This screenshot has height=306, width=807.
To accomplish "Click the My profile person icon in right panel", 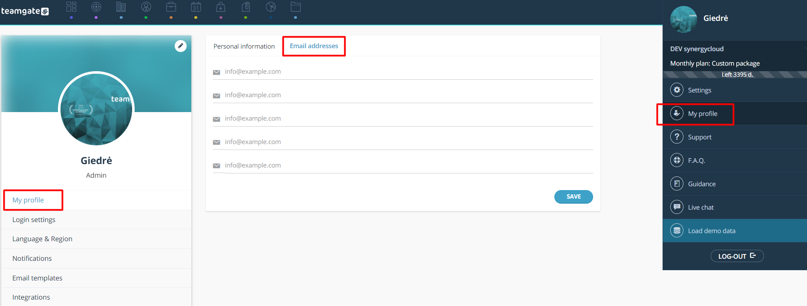I will 677,113.
